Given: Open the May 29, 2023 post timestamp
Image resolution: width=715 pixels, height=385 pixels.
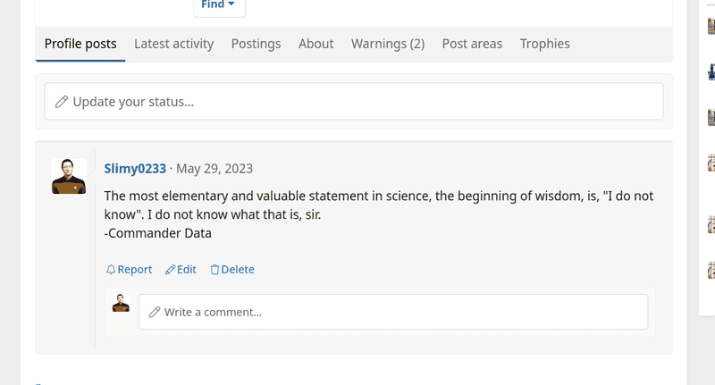Looking at the screenshot, I should pyautogui.click(x=214, y=168).
